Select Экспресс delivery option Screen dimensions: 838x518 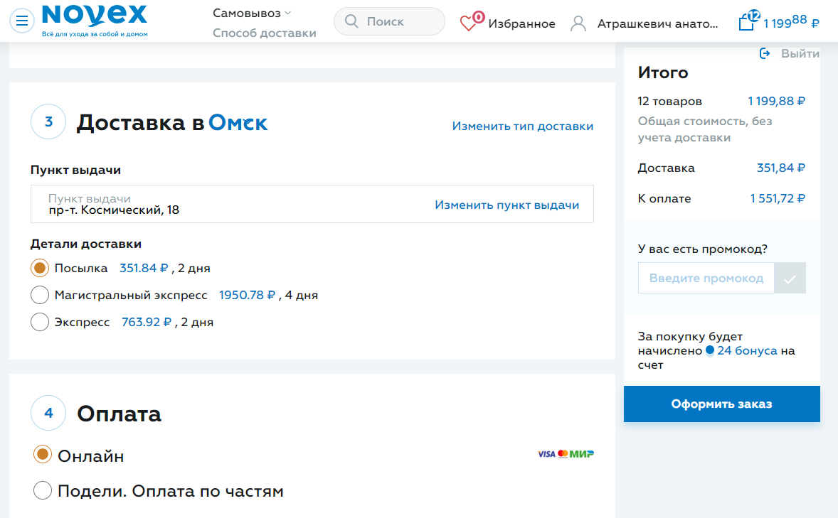click(41, 322)
